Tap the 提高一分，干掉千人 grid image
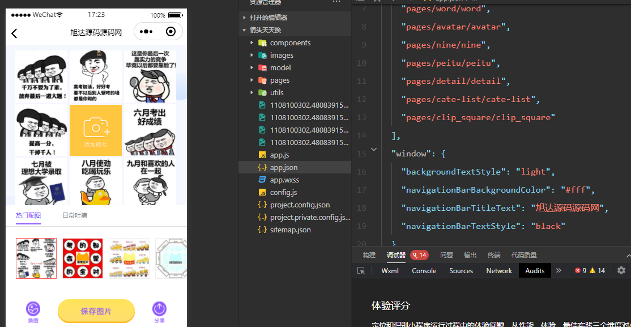 (x=41, y=130)
